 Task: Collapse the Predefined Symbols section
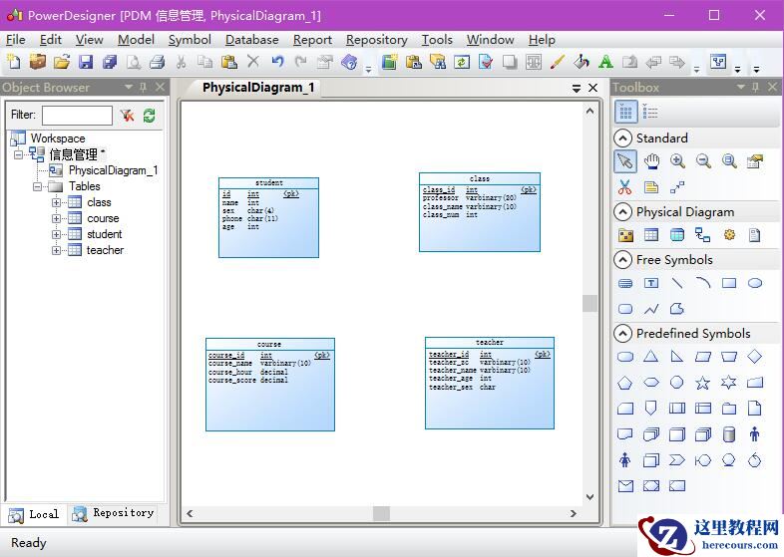(x=623, y=334)
